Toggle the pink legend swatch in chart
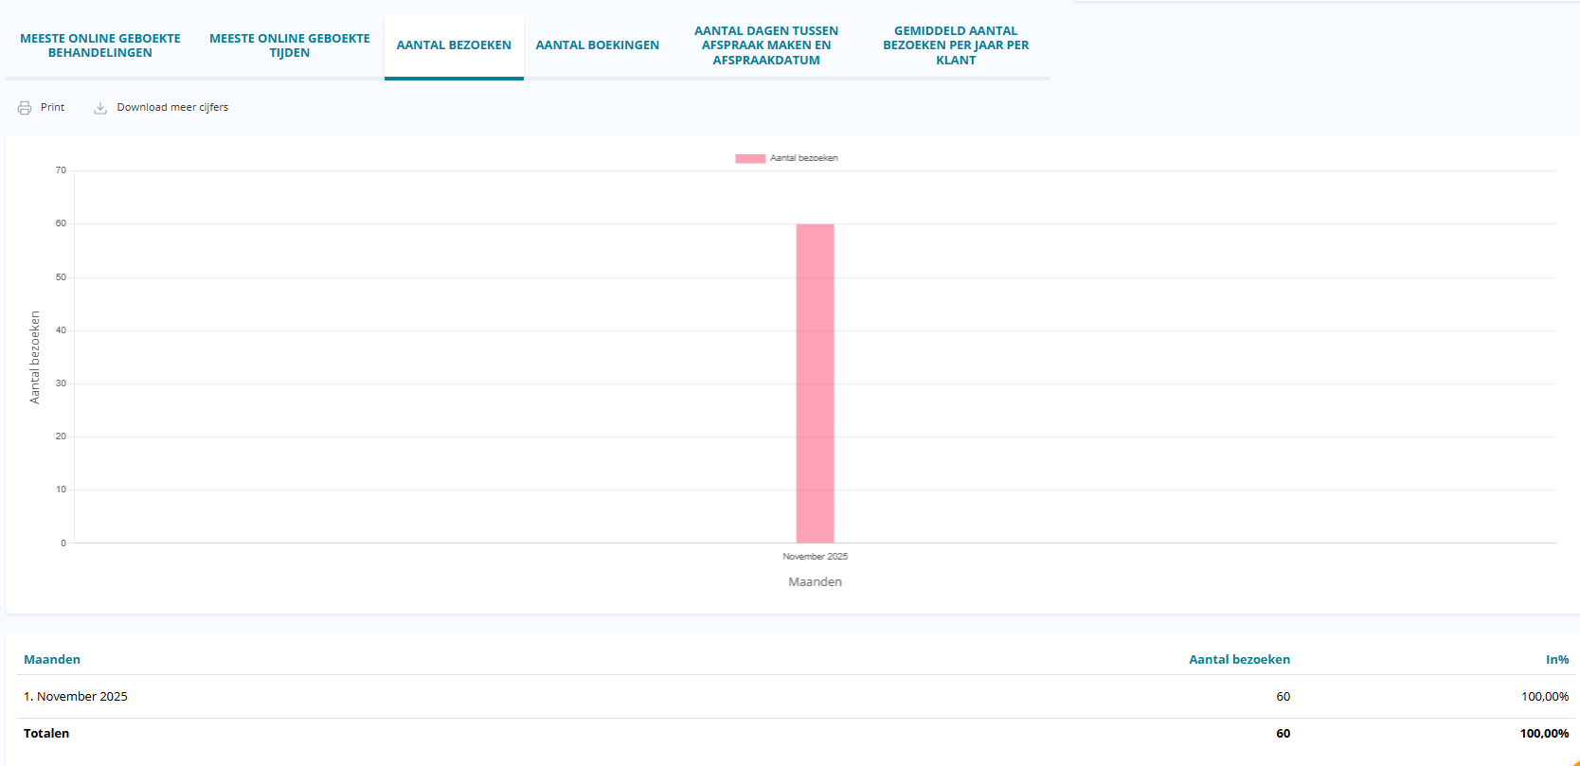The image size is (1580, 766). (x=750, y=159)
